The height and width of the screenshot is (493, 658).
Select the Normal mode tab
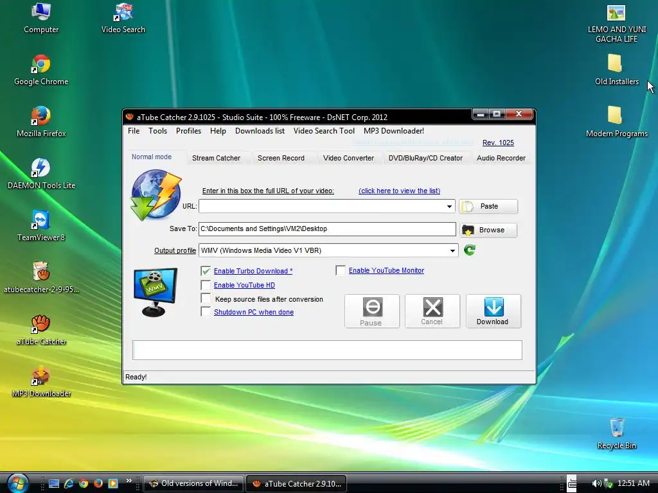(x=152, y=157)
